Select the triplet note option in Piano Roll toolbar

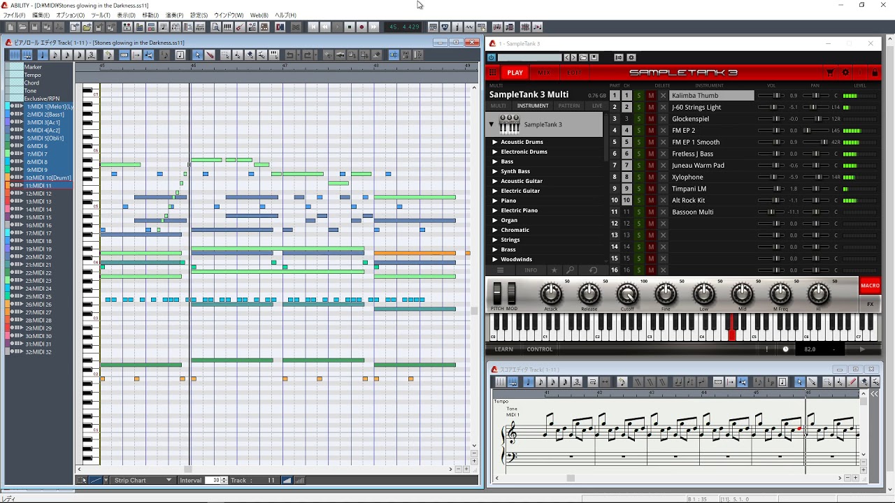pyautogui.click(x=91, y=55)
